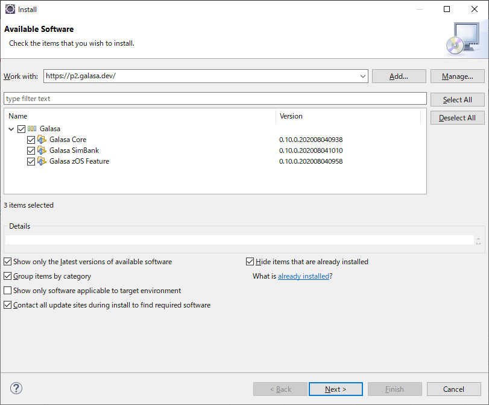Click the Galasa SimBank feature icon
Screen dimensions: 489x405
point(42,150)
